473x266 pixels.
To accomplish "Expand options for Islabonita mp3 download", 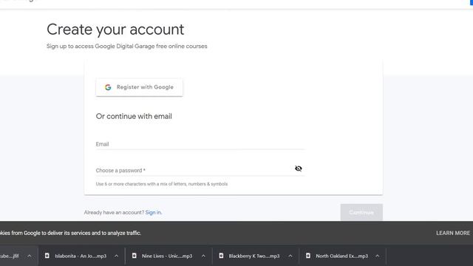I will (117, 256).
